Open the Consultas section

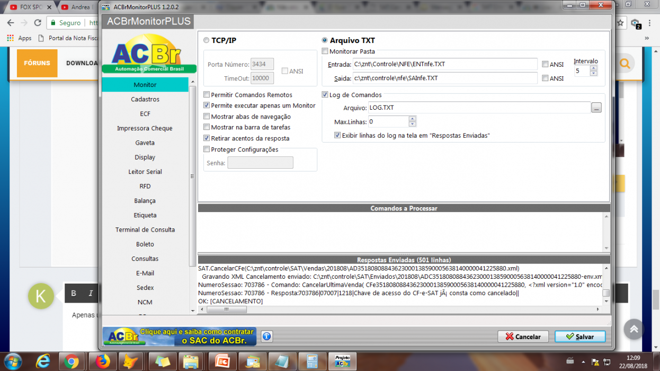coord(145,259)
